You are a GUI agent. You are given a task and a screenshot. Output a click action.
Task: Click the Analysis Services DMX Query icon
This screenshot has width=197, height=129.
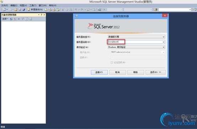click(54, 10)
